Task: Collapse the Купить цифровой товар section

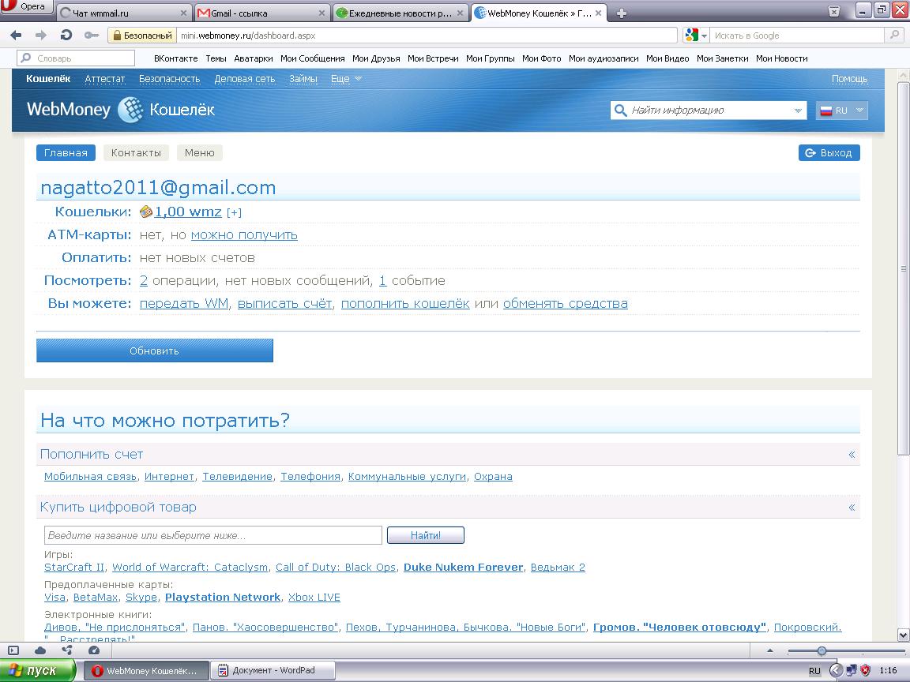Action: tap(852, 508)
